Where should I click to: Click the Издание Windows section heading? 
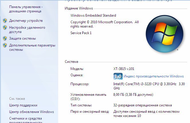pos(79,8)
